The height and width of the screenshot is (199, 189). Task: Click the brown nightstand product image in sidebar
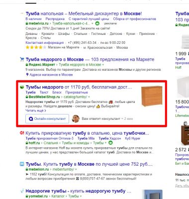(185, 133)
